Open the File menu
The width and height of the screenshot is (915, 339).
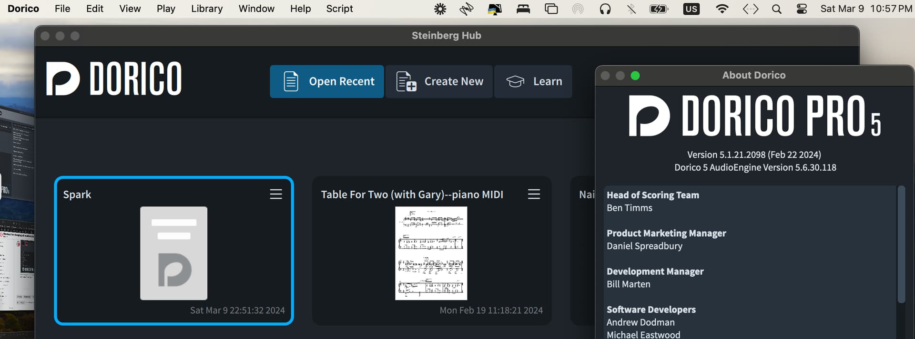(x=62, y=9)
